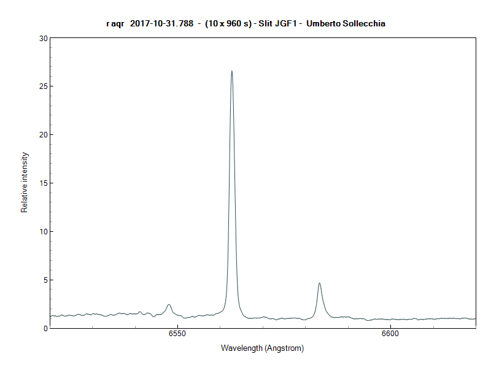Click the small peak just left of 6550
Image resolution: width=491 pixels, height=368 pixels.
[x=169, y=304]
